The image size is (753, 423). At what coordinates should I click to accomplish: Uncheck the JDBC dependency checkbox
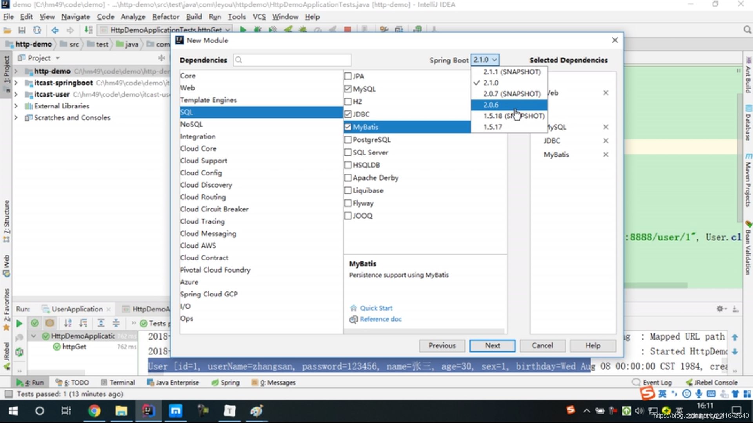347,114
